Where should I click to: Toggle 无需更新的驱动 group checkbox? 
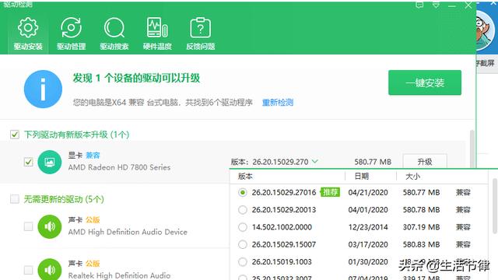click(x=15, y=199)
